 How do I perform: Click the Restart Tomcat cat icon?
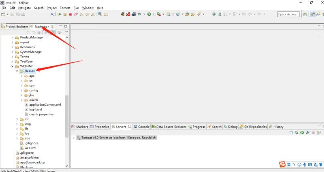pos(134,14)
